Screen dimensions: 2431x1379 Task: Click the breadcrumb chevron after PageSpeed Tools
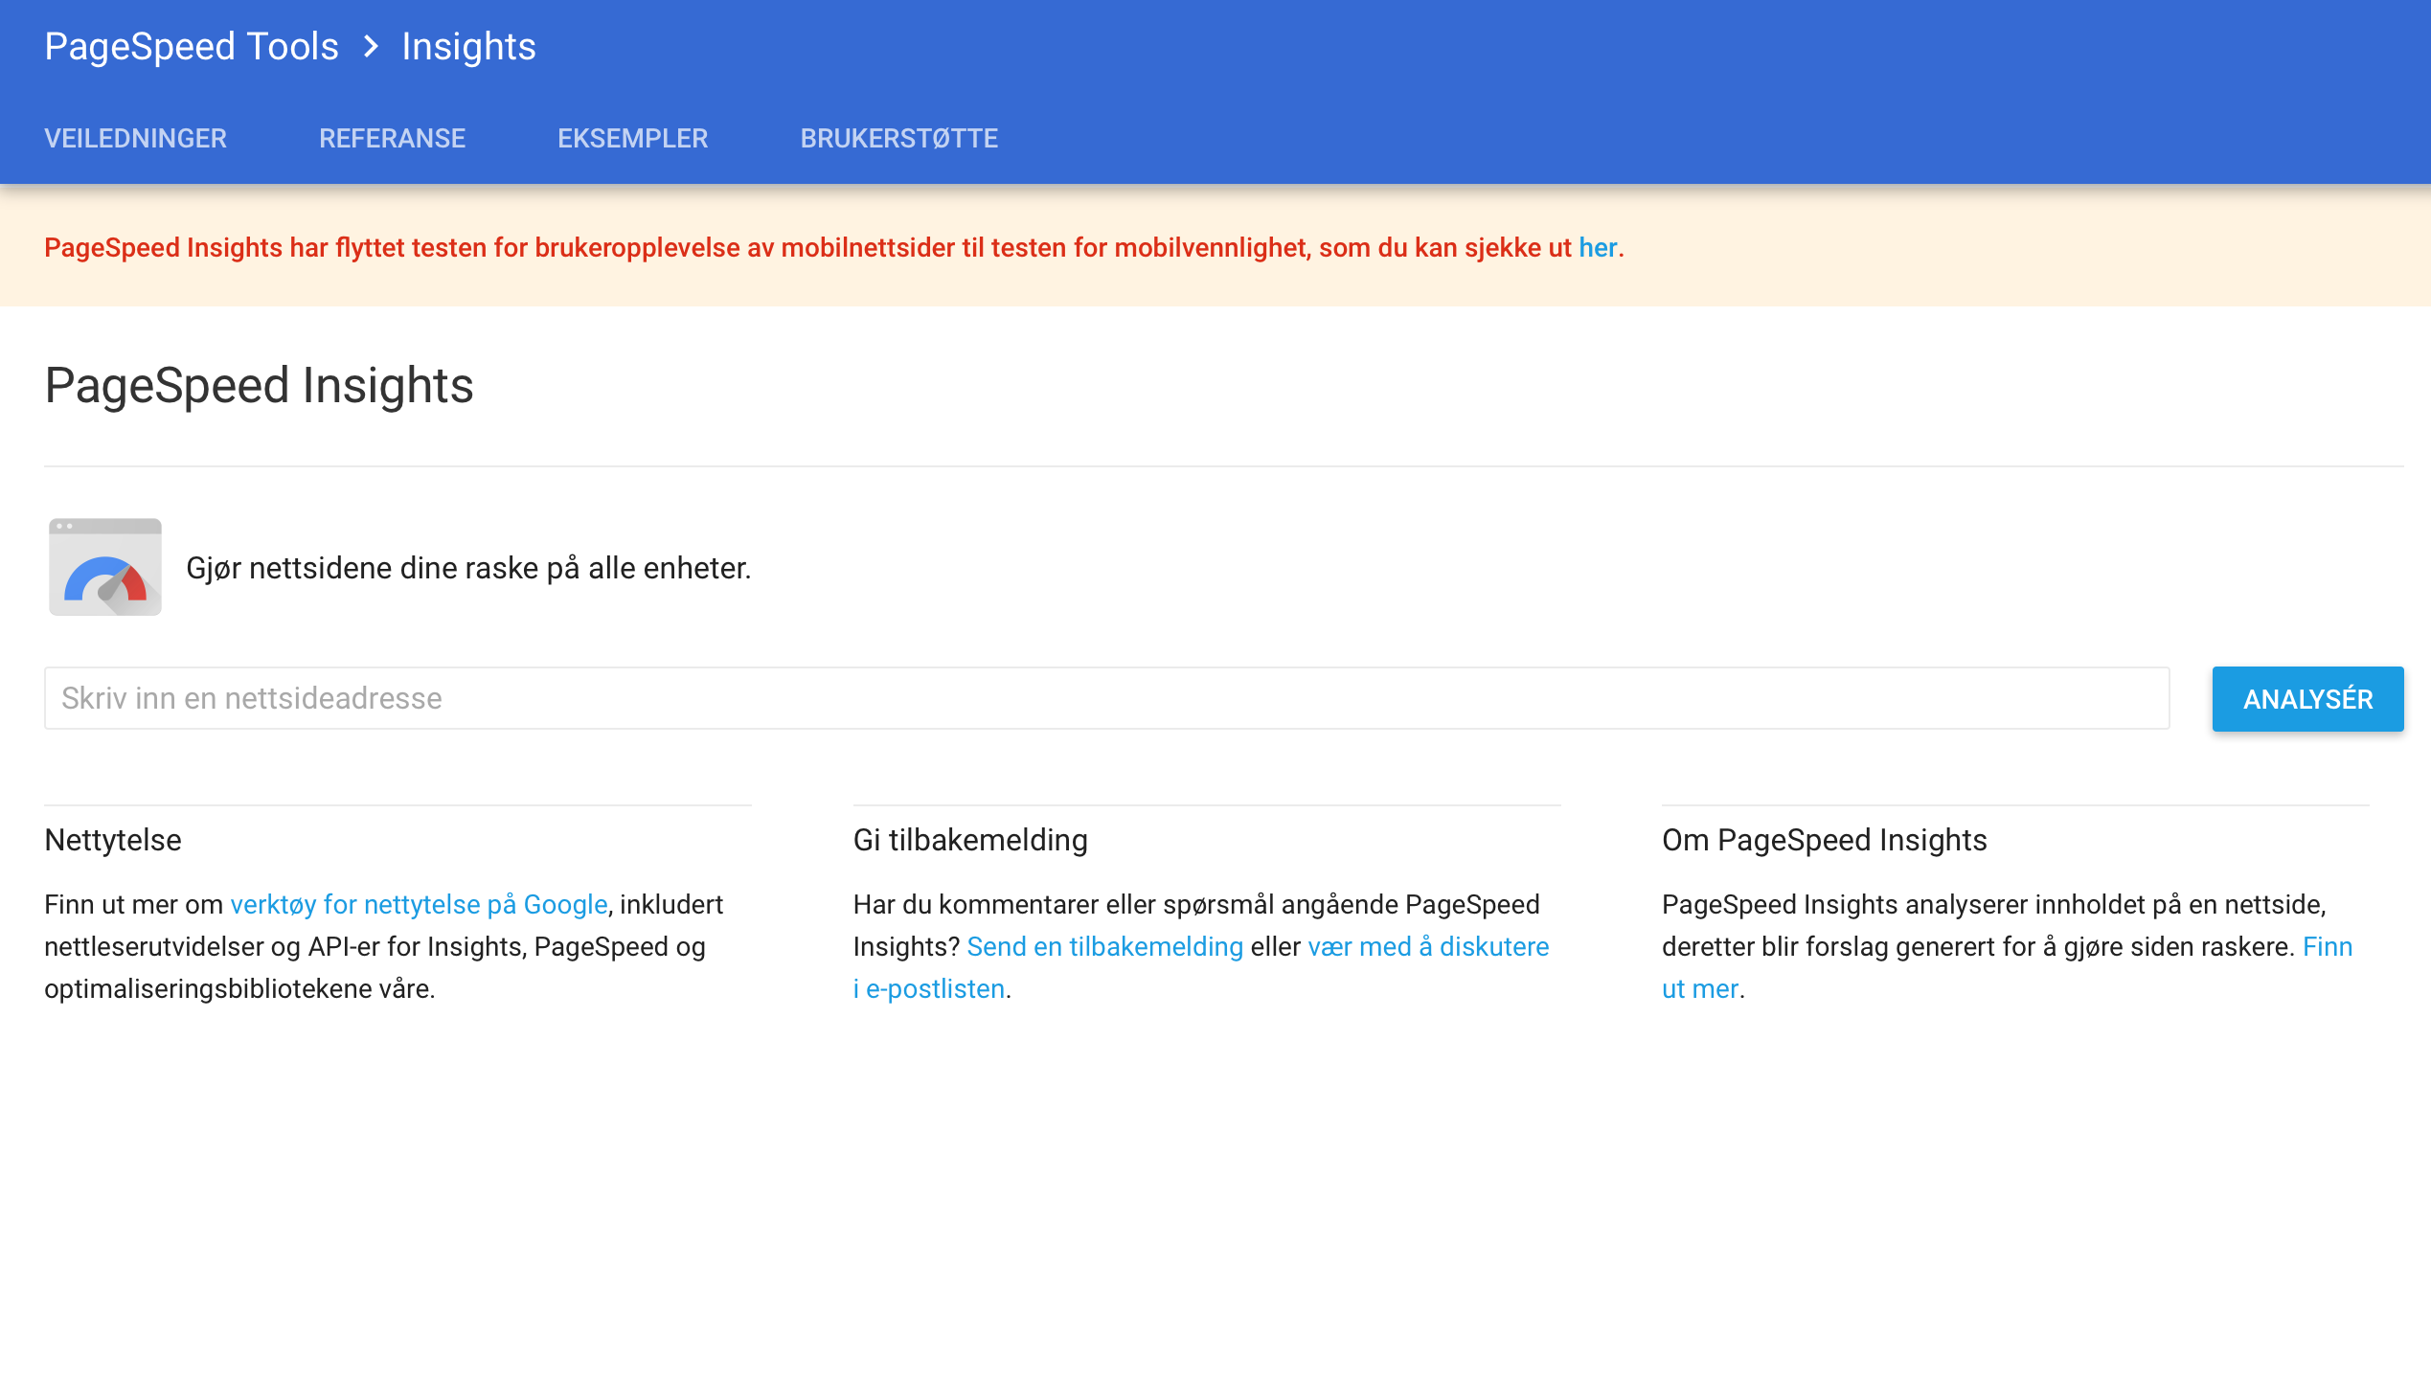click(x=371, y=46)
